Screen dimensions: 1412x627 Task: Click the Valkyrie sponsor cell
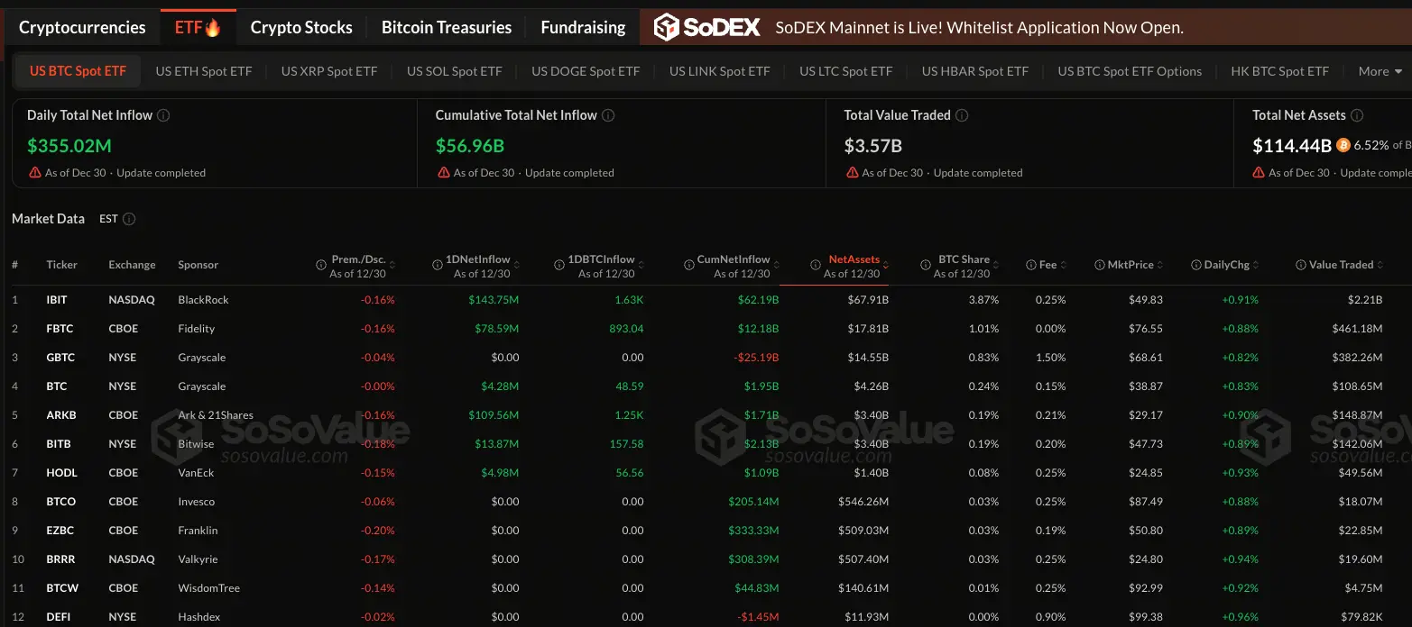[198, 559]
